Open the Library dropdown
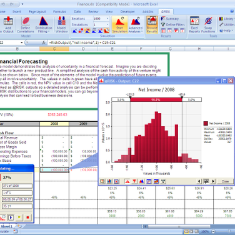Image resolution: width=235 pixels, height=235 pixels. click(227, 19)
